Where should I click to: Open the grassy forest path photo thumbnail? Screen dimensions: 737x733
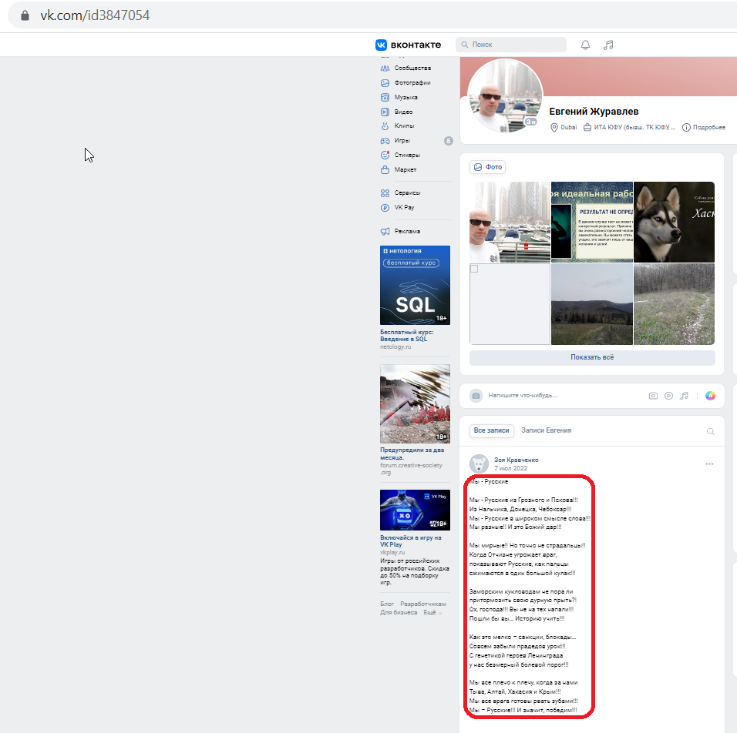[674, 304]
